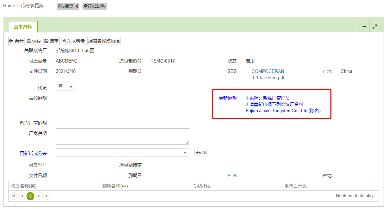The height and width of the screenshot is (209, 386).
Task: Open COMPOCERAN E103D ver5.pdf SDS link
Action: 268,74
